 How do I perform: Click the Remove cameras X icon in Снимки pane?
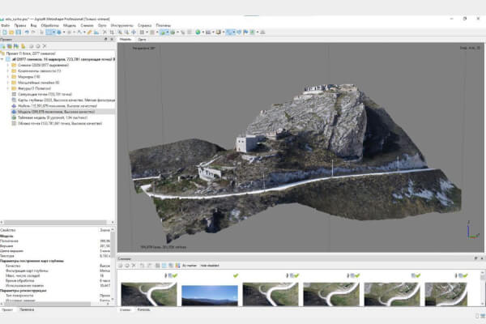(134, 266)
